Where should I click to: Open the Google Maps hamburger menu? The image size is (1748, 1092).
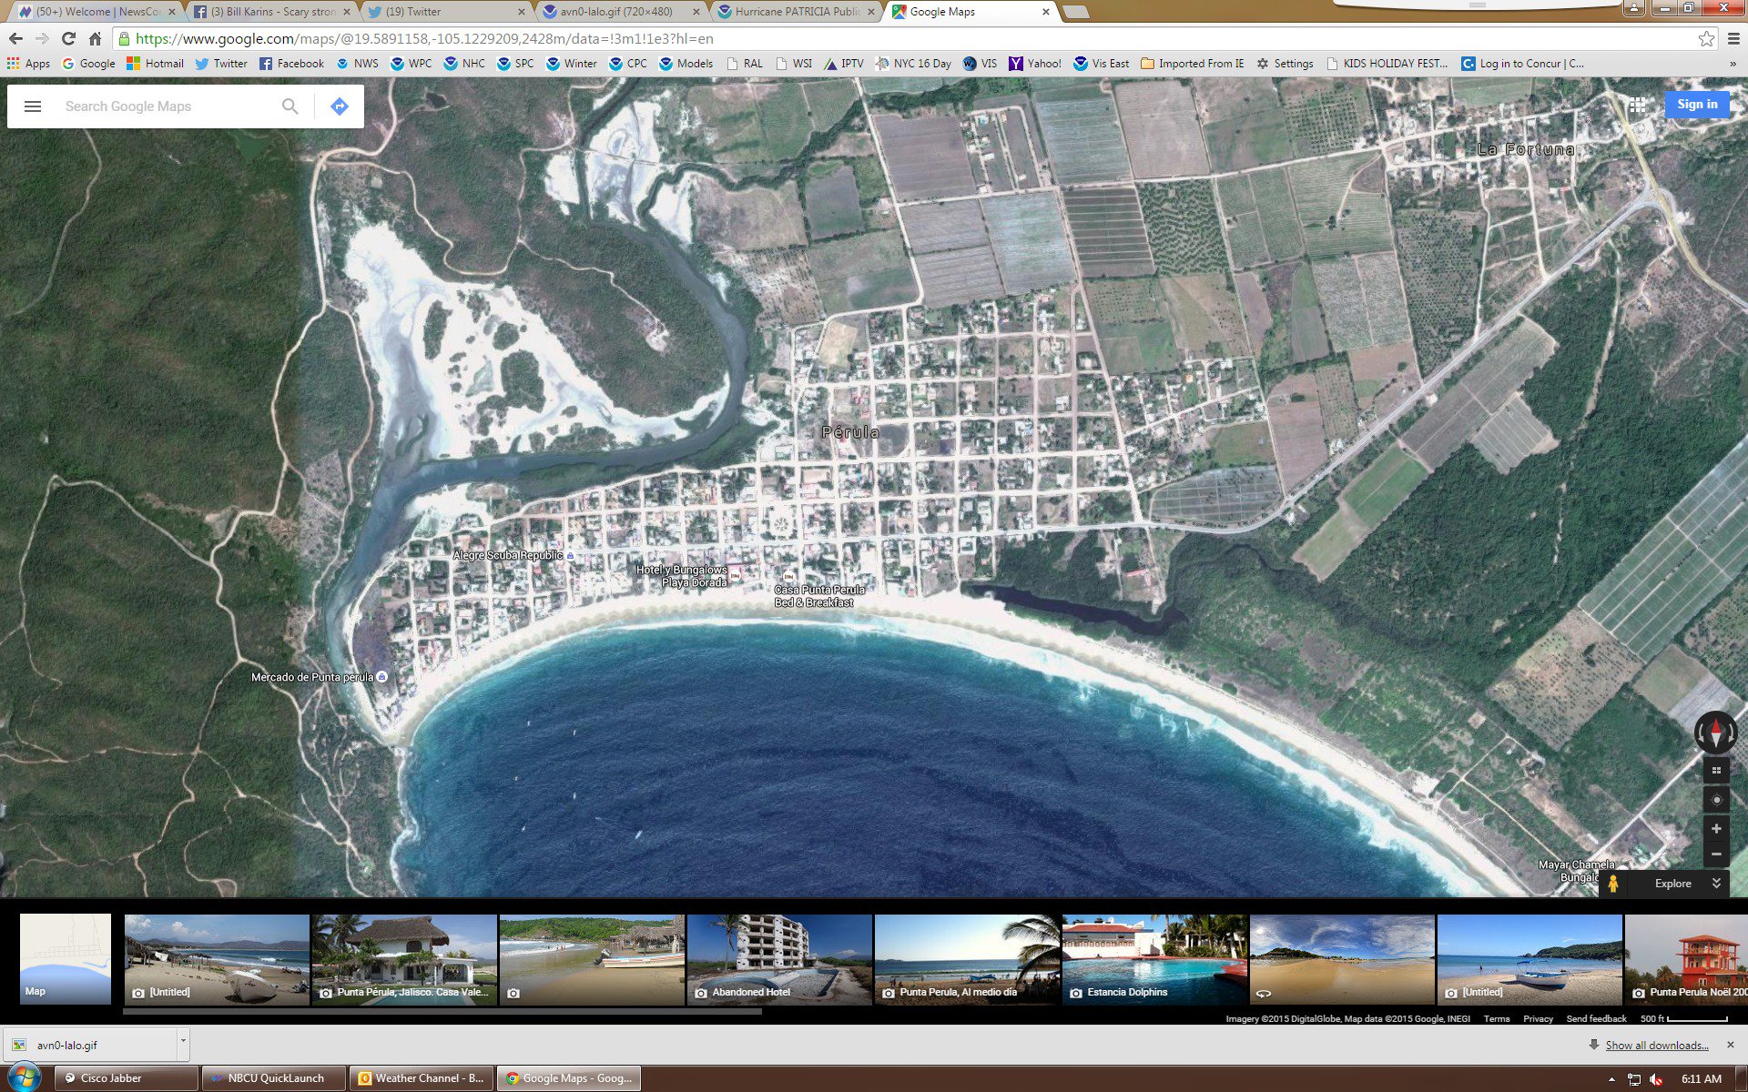tap(33, 106)
